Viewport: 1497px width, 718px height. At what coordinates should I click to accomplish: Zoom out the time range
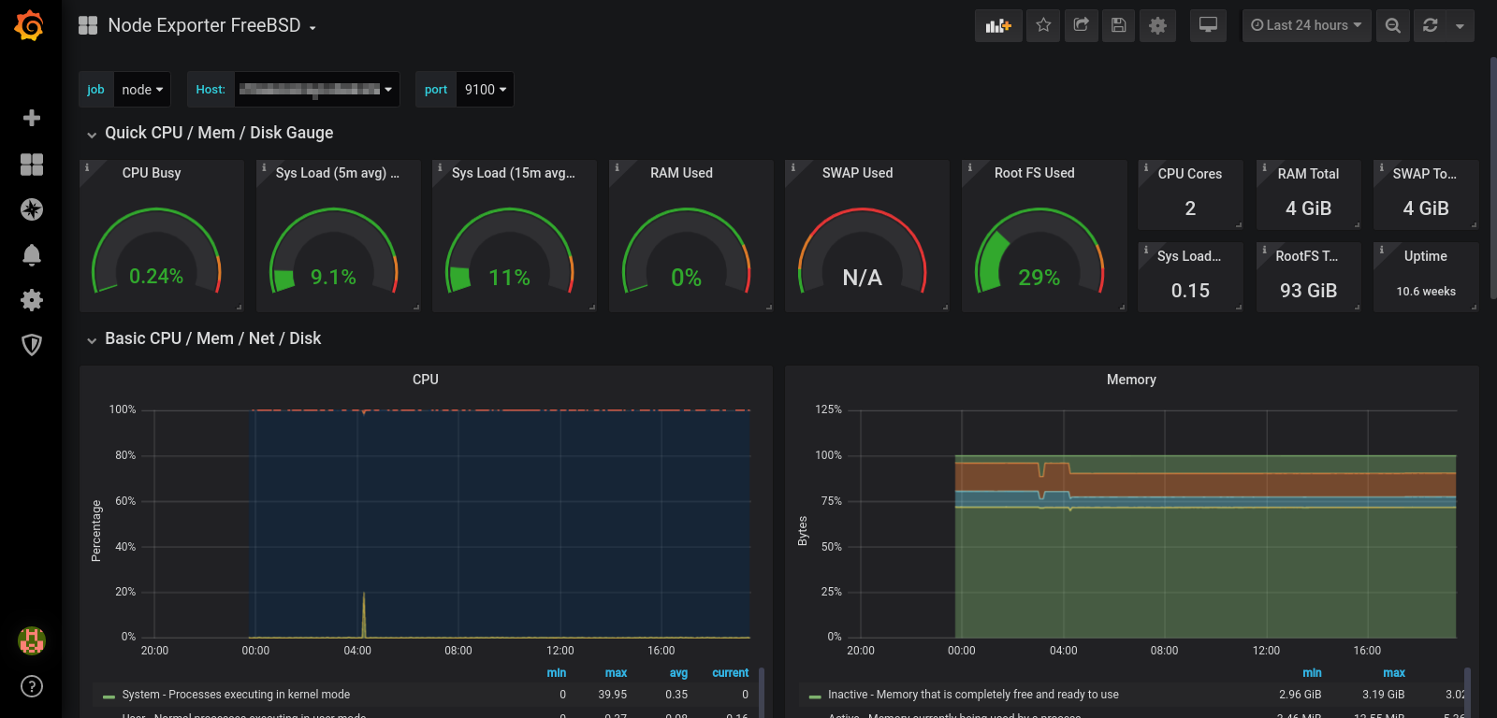pyautogui.click(x=1393, y=25)
